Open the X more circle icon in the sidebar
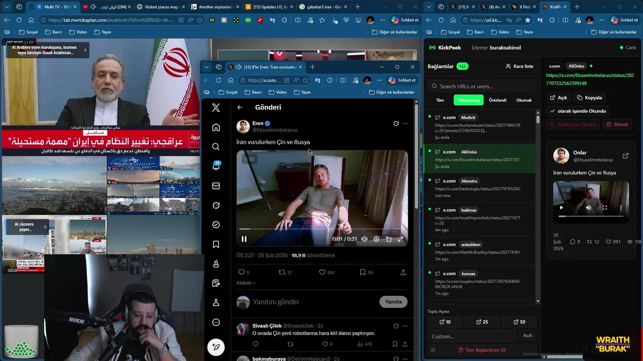This screenshot has height=361, width=643. 216,322
